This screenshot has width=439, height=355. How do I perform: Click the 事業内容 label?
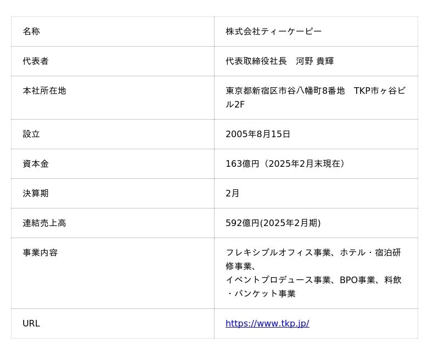pos(40,253)
